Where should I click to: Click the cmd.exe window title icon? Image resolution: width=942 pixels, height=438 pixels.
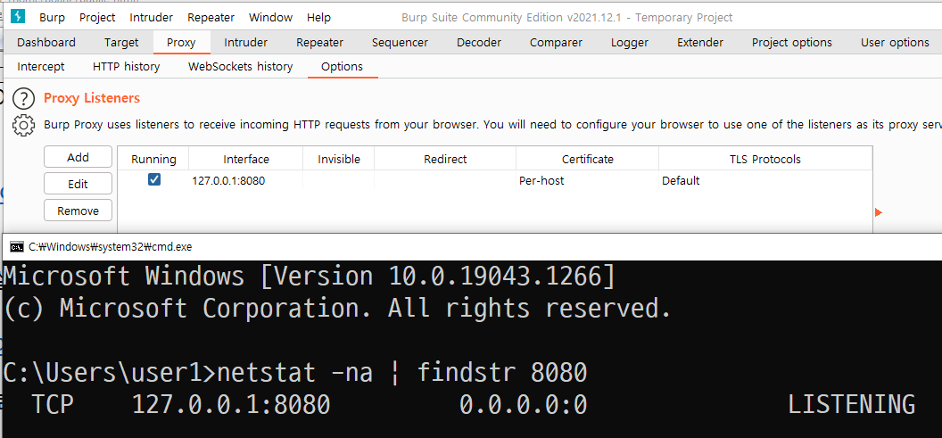[17, 247]
